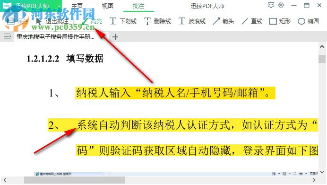This screenshot has width=327, height=185.
Task: Click the horizontal scrollbar thumb
Action: (75, 180)
